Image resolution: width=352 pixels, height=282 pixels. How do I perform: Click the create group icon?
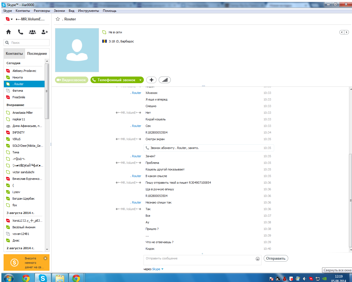pyautogui.click(x=32, y=32)
